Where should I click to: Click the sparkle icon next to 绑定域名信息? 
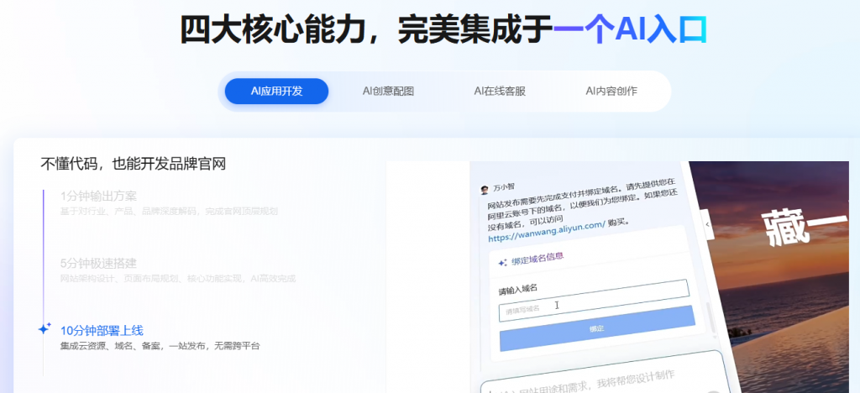[502, 262]
